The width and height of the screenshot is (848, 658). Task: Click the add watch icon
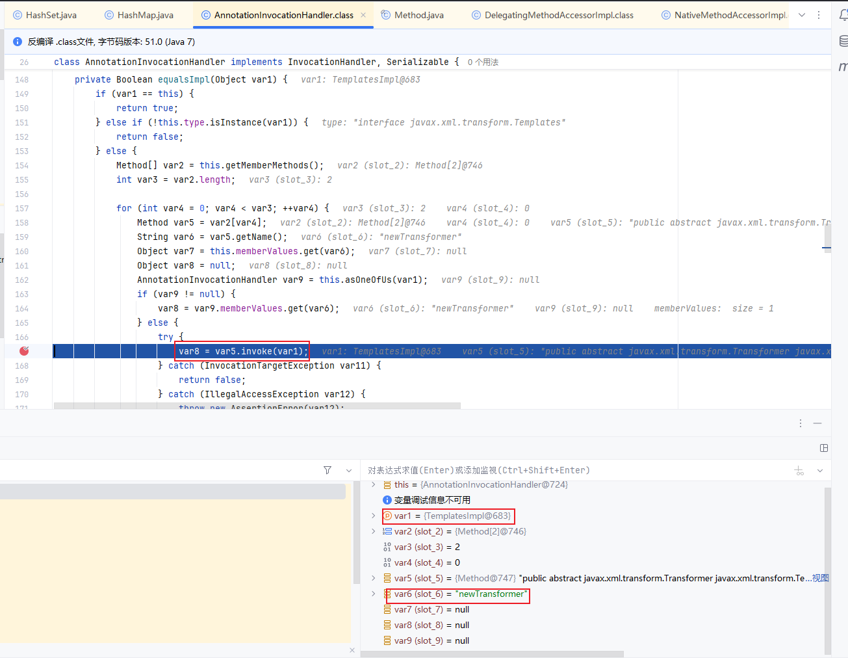799,470
